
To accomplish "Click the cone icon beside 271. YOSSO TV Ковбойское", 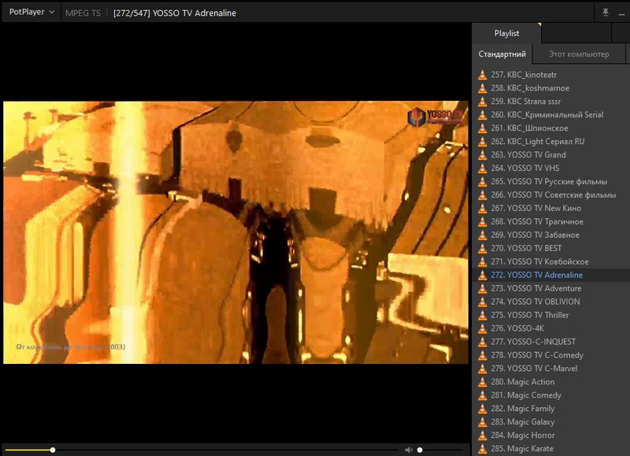I will [482, 262].
